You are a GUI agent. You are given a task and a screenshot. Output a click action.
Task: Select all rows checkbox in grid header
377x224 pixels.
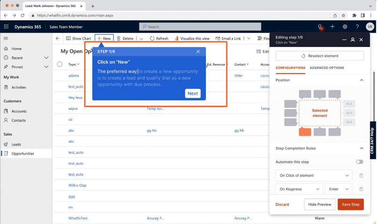coord(59,64)
